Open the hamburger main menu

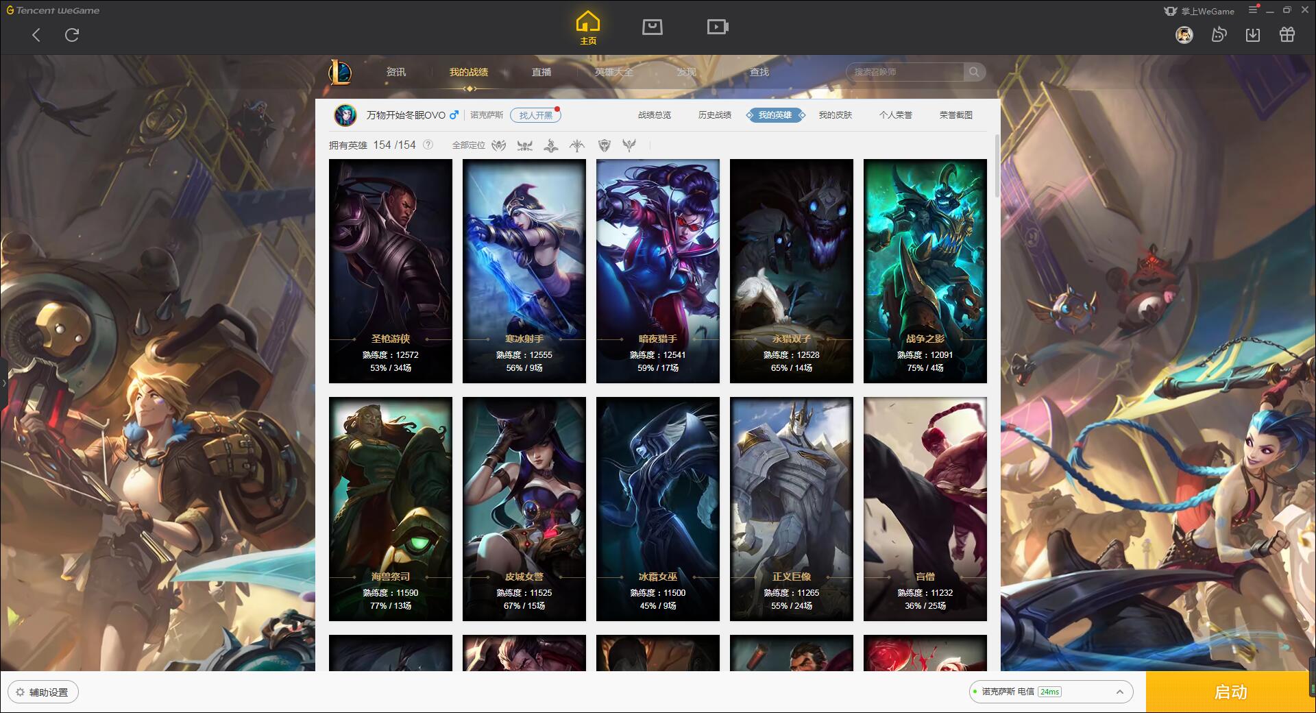[1253, 10]
